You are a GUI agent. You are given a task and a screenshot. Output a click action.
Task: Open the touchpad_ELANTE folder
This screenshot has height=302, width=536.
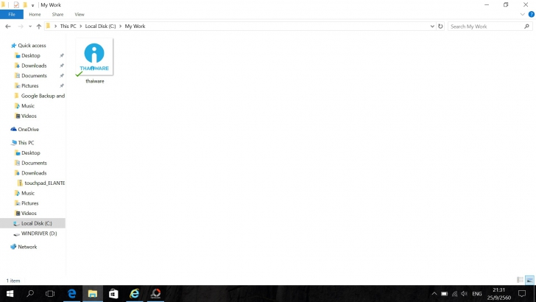coord(44,183)
